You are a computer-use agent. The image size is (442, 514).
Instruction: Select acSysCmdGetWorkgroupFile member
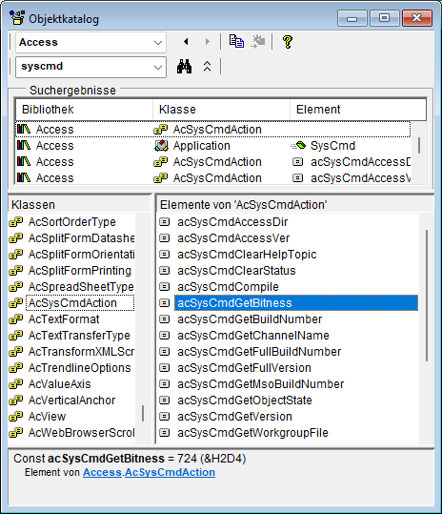tap(252, 433)
